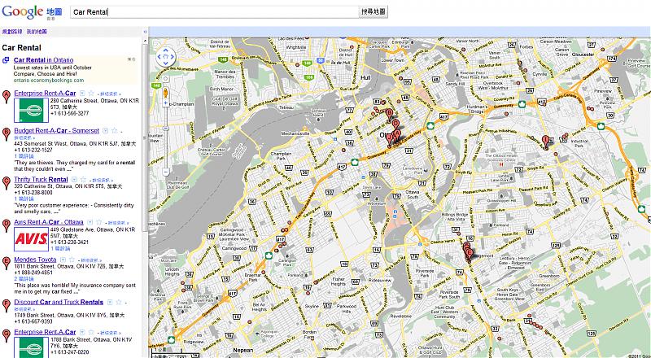
Task: Open Mendes Toyota link
Action: pyautogui.click(x=35, y=260)
